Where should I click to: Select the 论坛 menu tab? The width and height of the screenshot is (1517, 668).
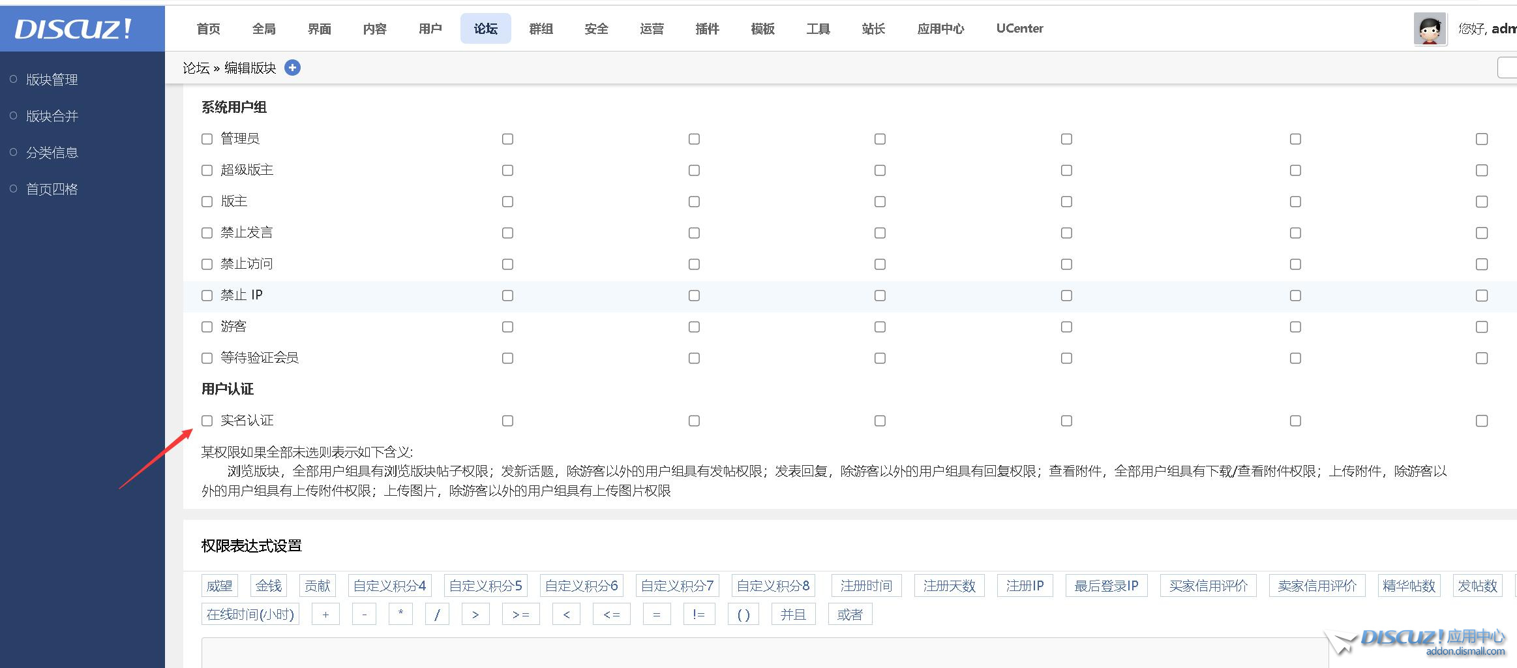pyautogui.click(x=486, y=29)
